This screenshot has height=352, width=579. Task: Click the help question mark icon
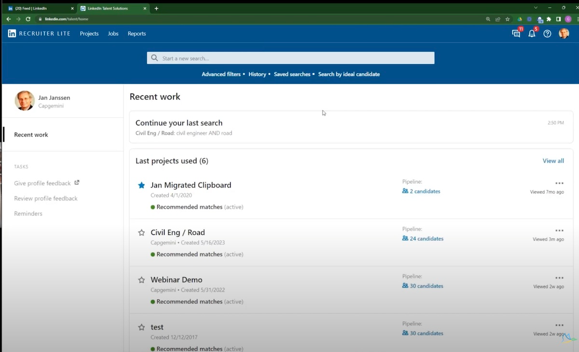547,34
